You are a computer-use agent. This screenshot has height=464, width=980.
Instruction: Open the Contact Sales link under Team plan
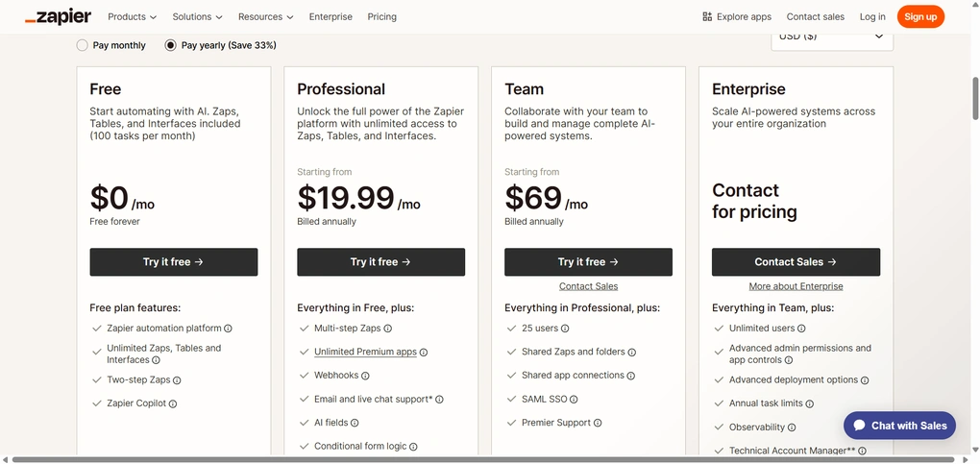[588, 286]
